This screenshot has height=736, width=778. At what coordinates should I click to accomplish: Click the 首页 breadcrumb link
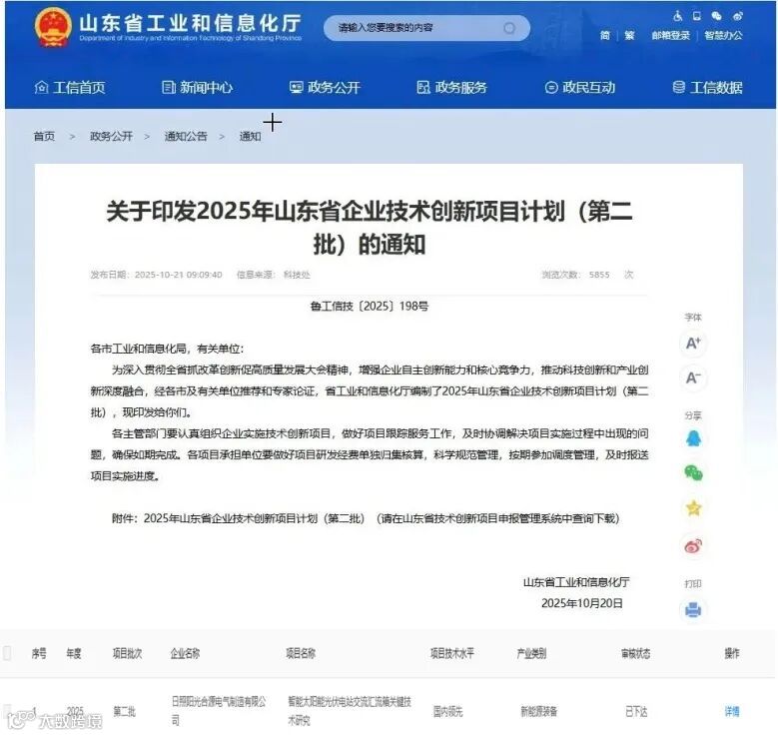click(x=44, y=136)
